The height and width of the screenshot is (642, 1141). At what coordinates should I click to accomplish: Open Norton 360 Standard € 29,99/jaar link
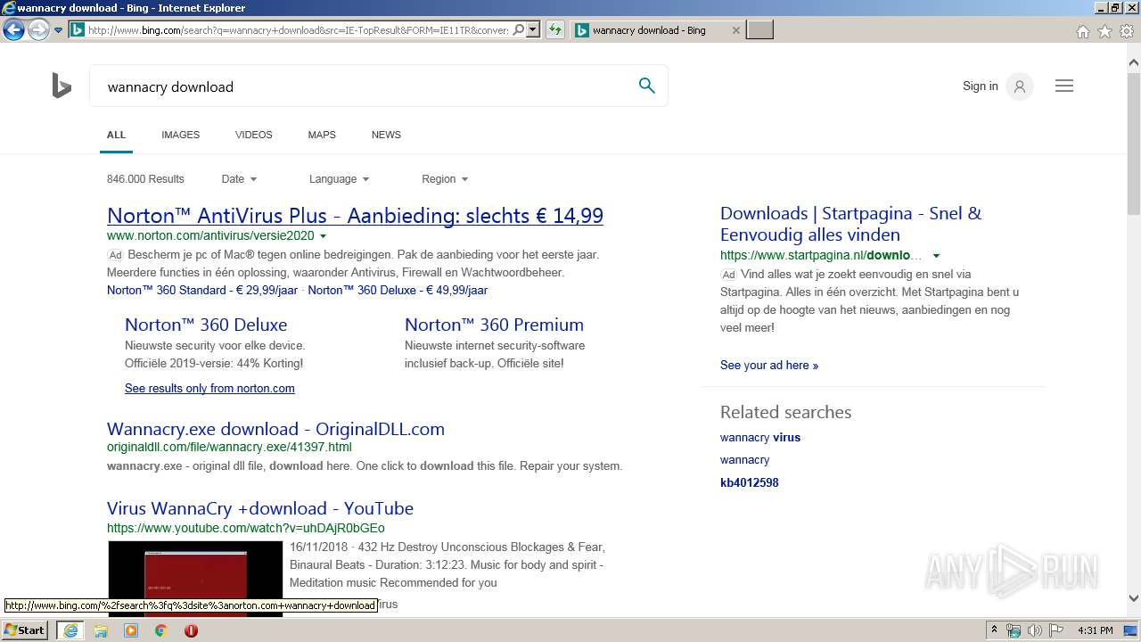click(x=202, y=290)
